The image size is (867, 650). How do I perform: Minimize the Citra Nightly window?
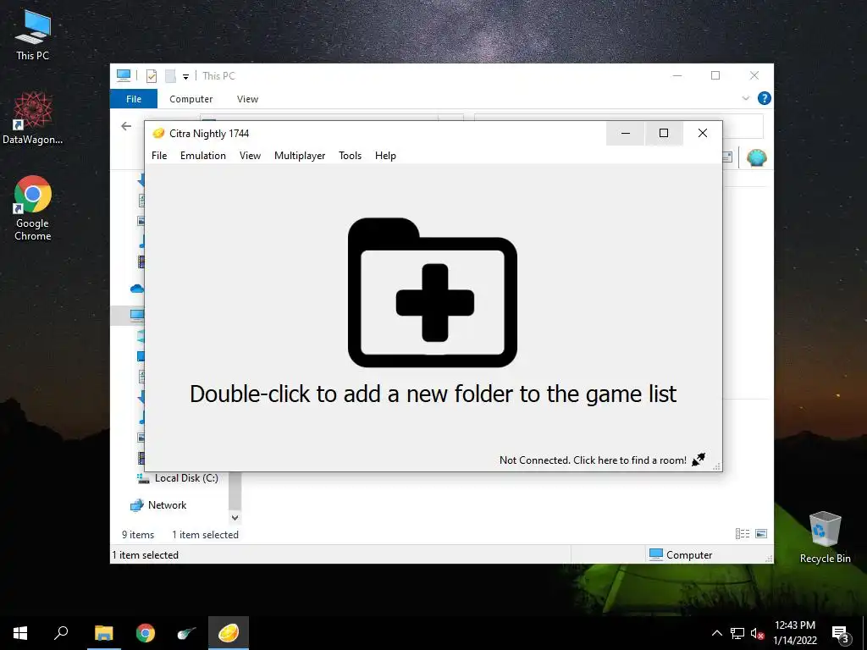[x=626, y=133]
